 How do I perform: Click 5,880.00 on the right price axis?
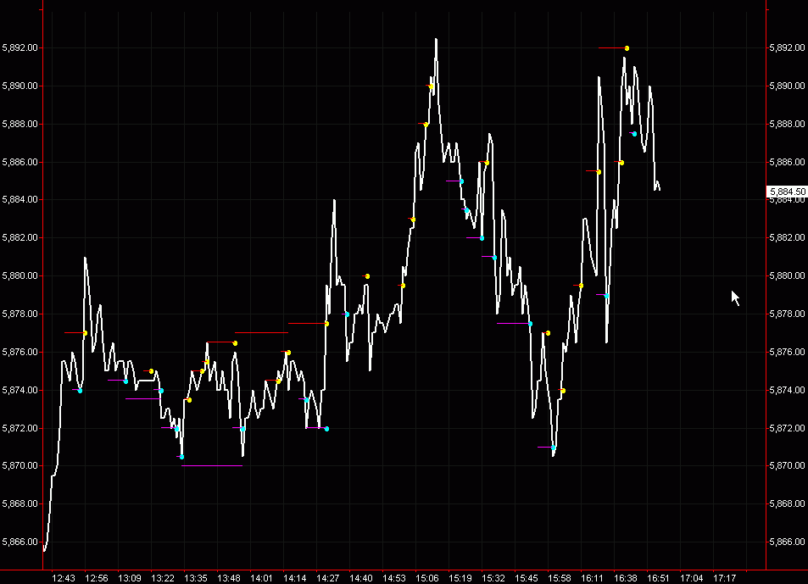787,276
